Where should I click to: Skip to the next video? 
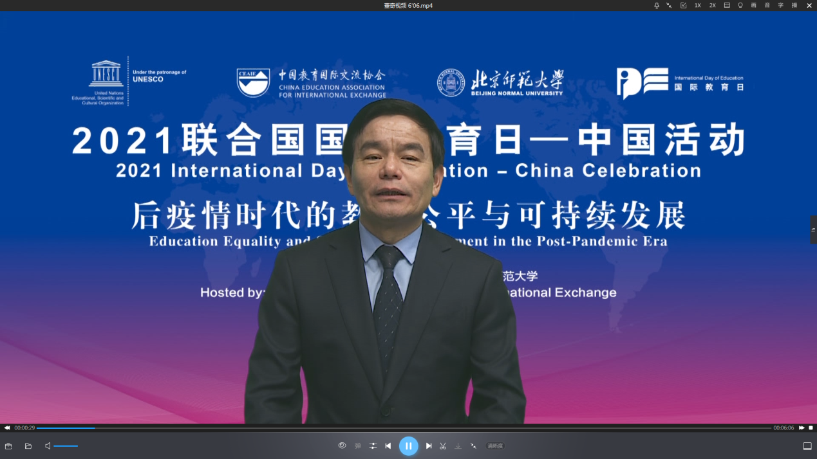(429, 446)
